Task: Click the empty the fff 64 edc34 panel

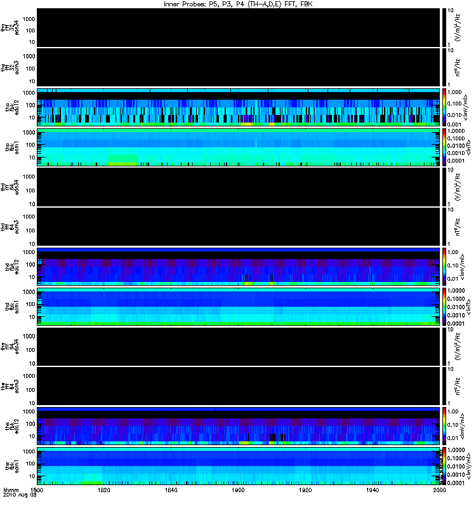Action: point(238,346)
